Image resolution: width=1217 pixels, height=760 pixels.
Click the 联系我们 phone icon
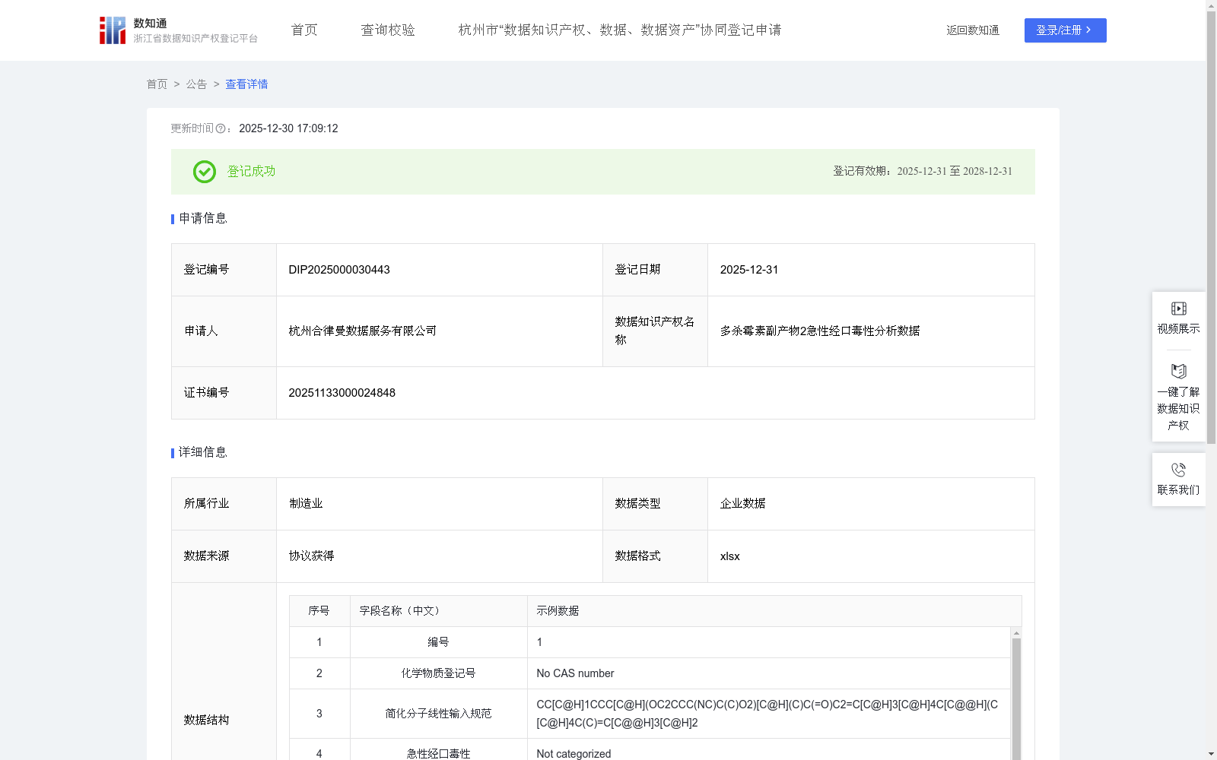click(x=1178, y=470)
